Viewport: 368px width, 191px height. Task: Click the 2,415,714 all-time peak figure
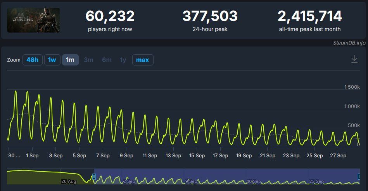click(310, 16)
